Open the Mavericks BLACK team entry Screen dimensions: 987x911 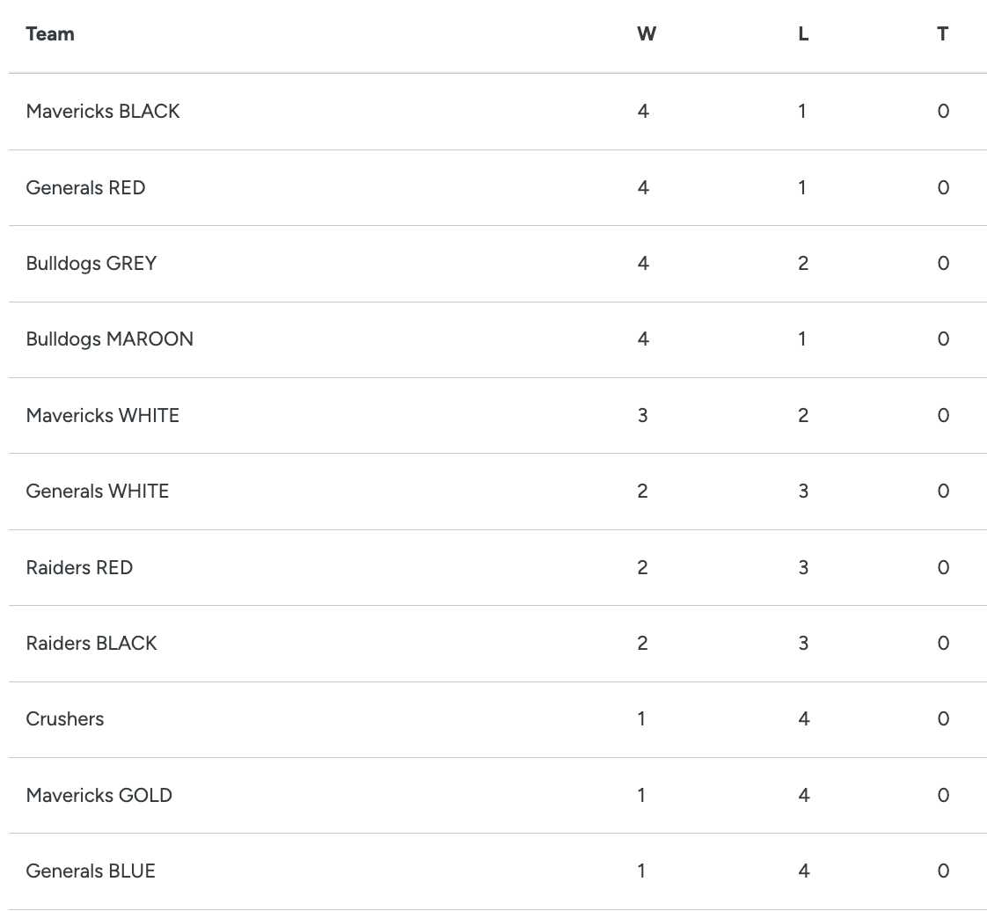pos(103,111)
